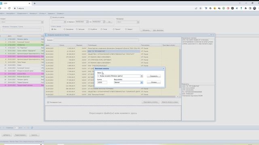Select the Принят status radio
The height and width of the screenshot is (145, 259).
[x=114, y=29]
